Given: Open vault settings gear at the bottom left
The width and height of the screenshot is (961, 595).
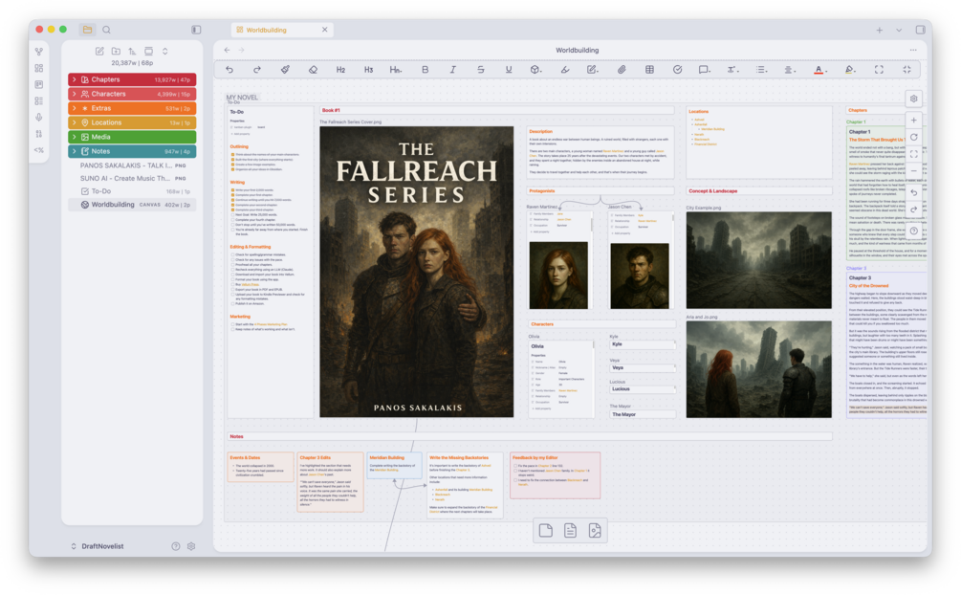Looking at the screenshot, I should 191,546.
